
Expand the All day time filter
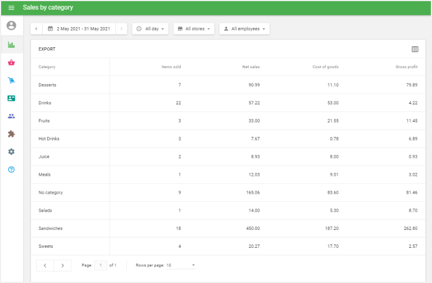(150, 28)
